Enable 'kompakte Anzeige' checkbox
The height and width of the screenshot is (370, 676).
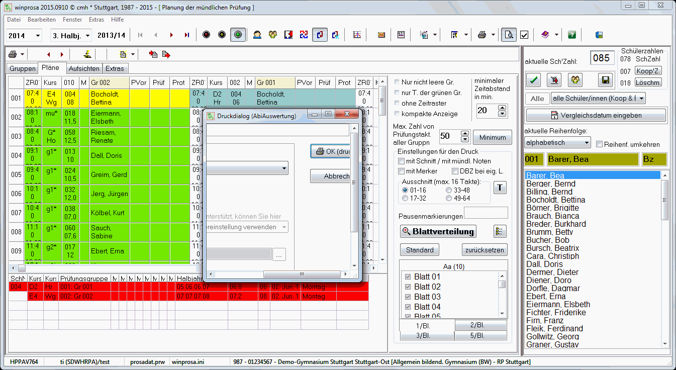click(398, 114)
